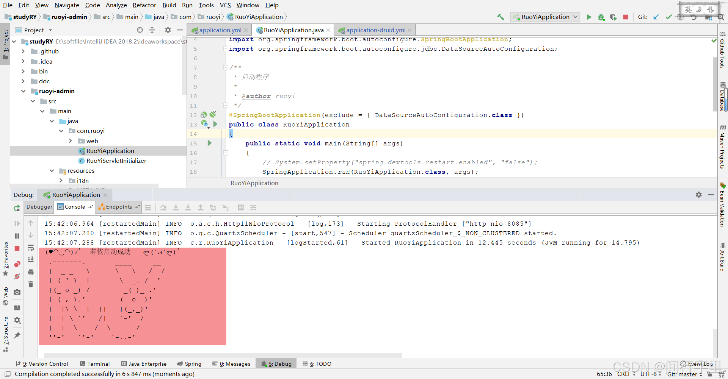Click the console horizontal scrollbar
Viewport: 728px width, 379px height.
(223, 355)
